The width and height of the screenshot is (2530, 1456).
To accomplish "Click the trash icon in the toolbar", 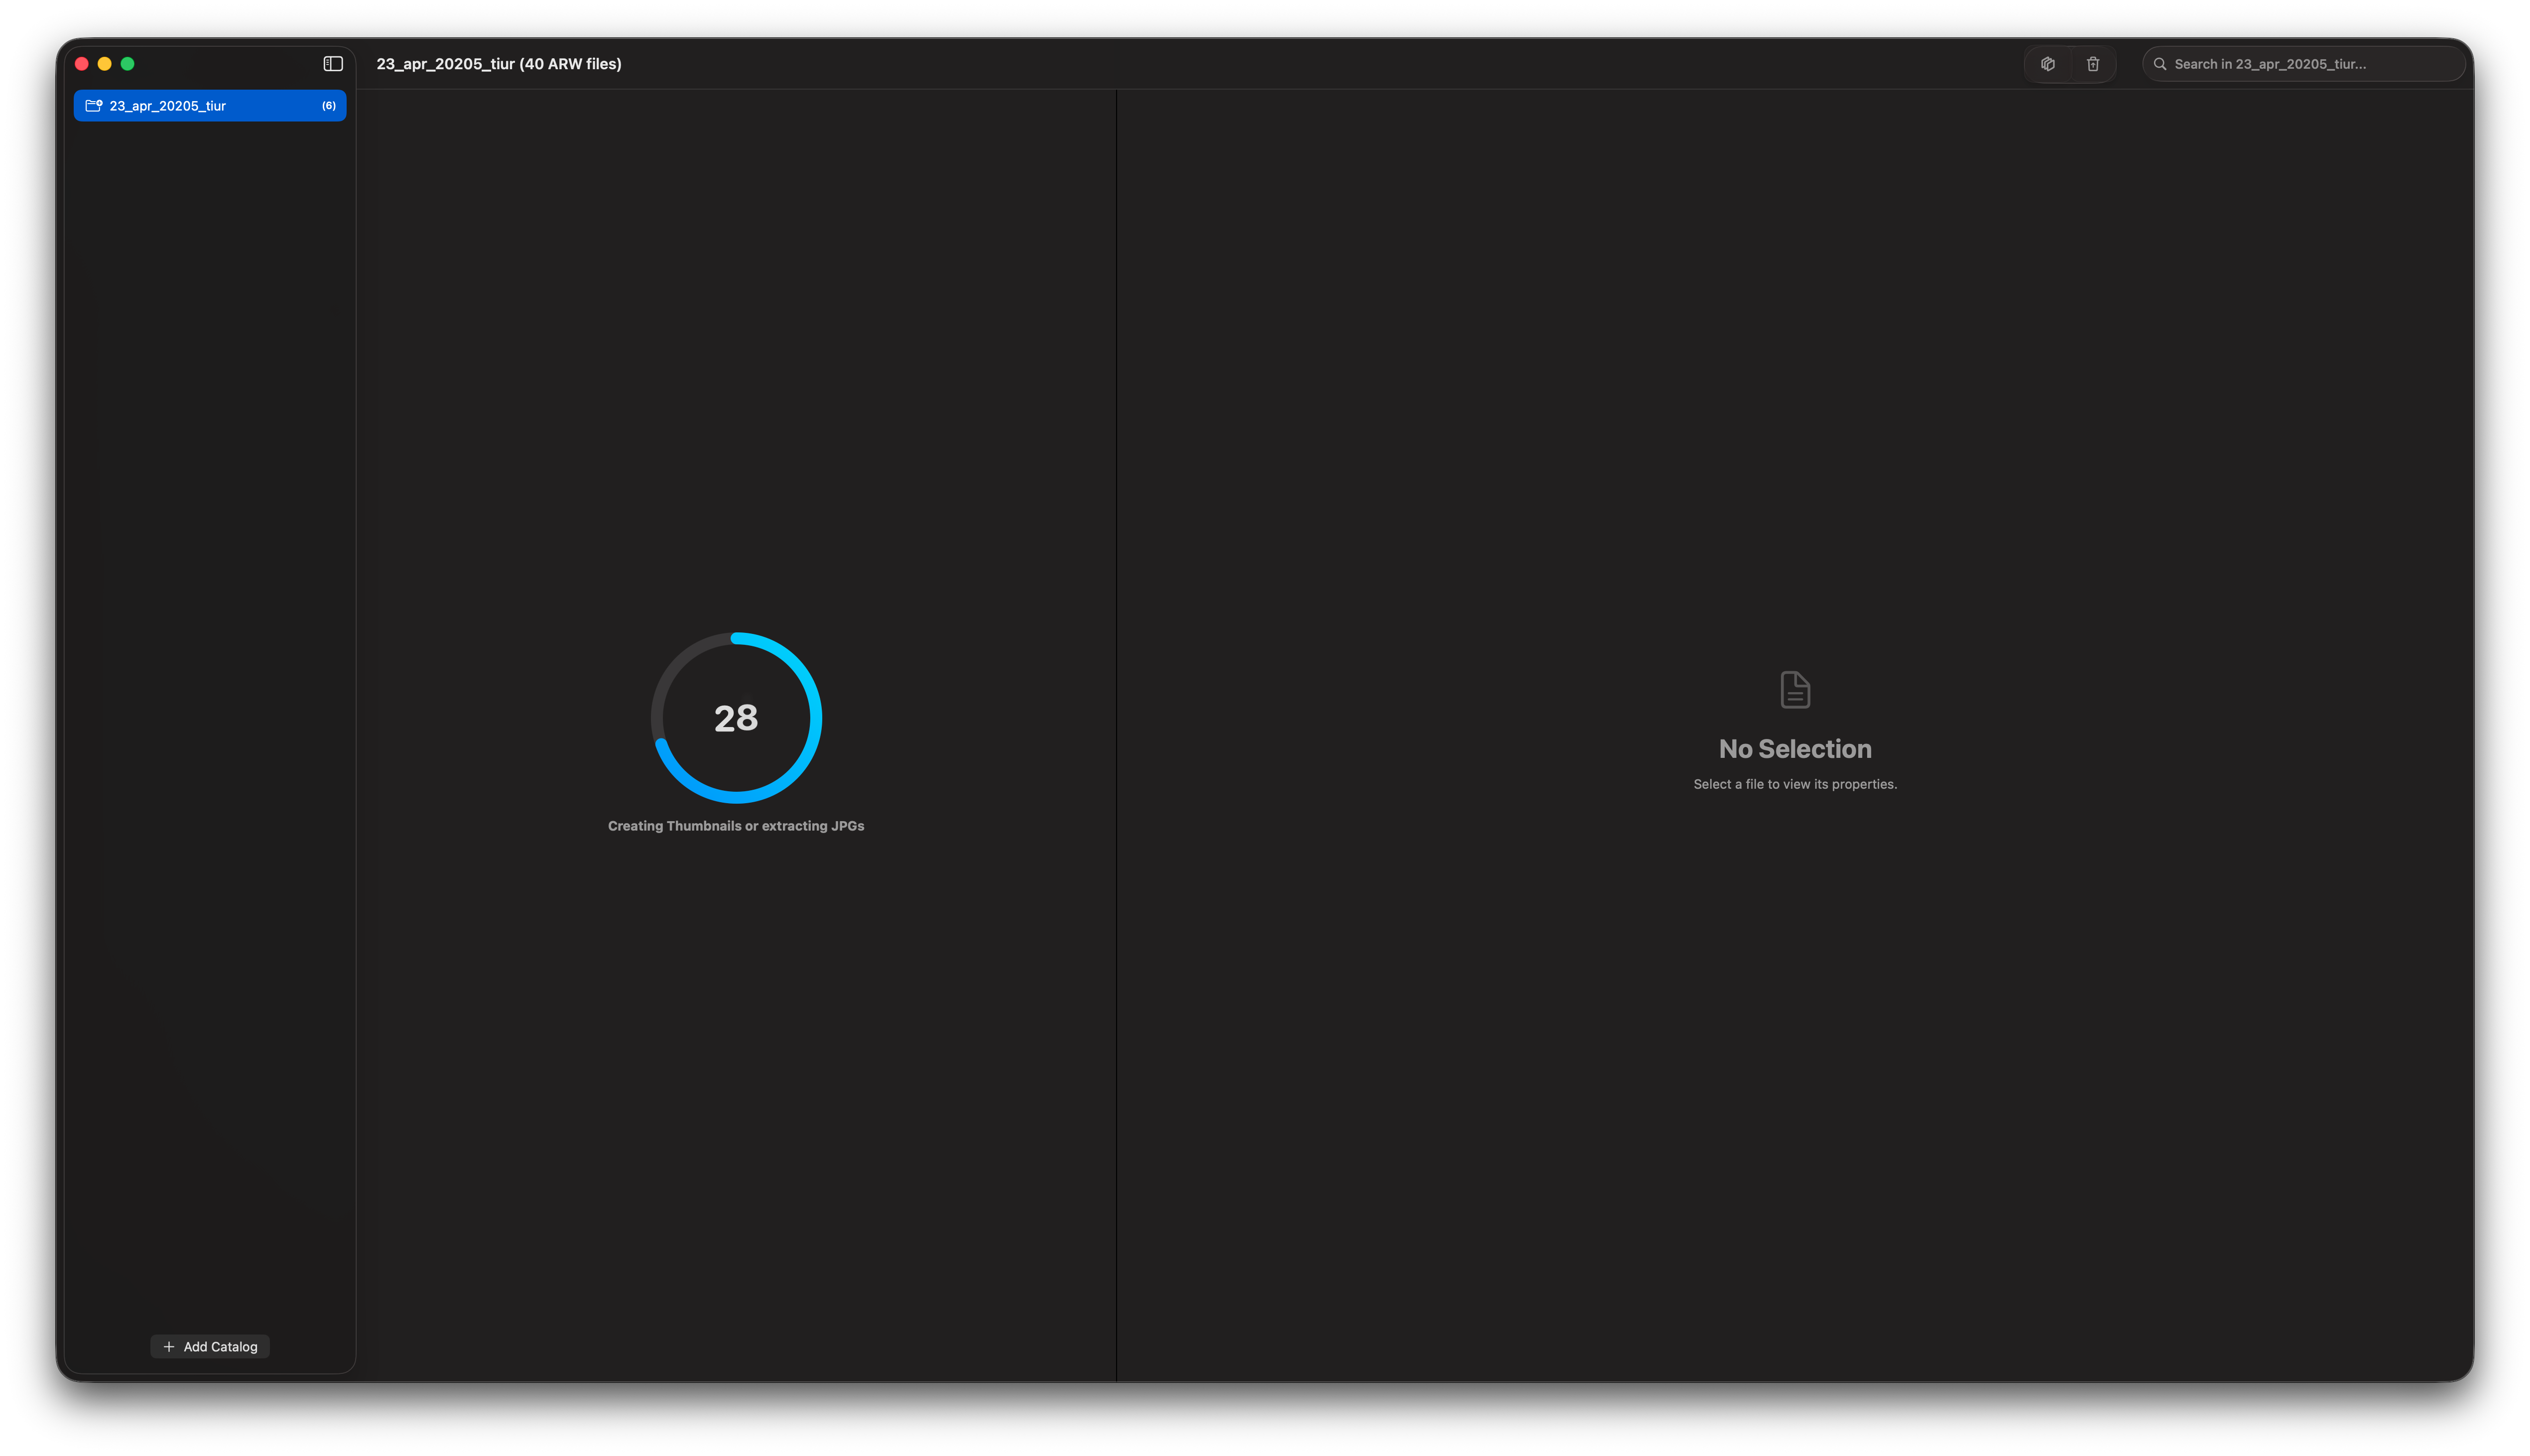I will coord(2092,63).
